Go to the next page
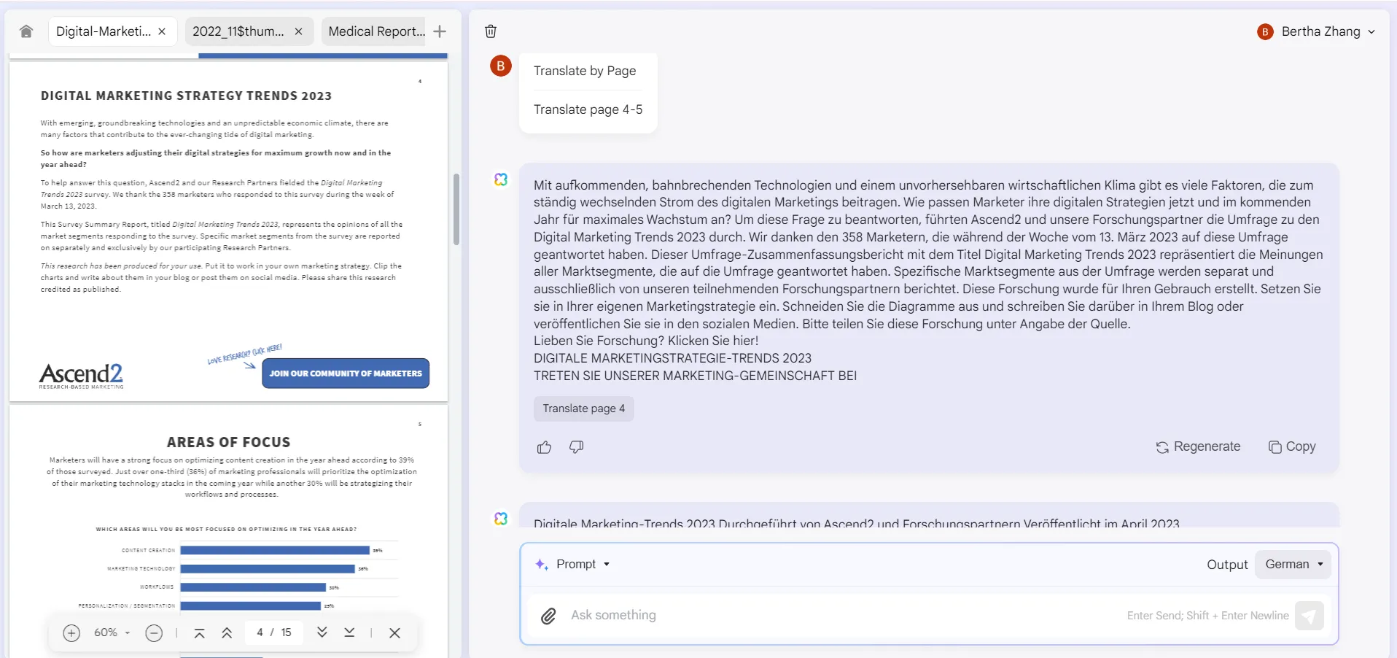The width and height of the screenshot is (1397, 658). tap(322, 632)
